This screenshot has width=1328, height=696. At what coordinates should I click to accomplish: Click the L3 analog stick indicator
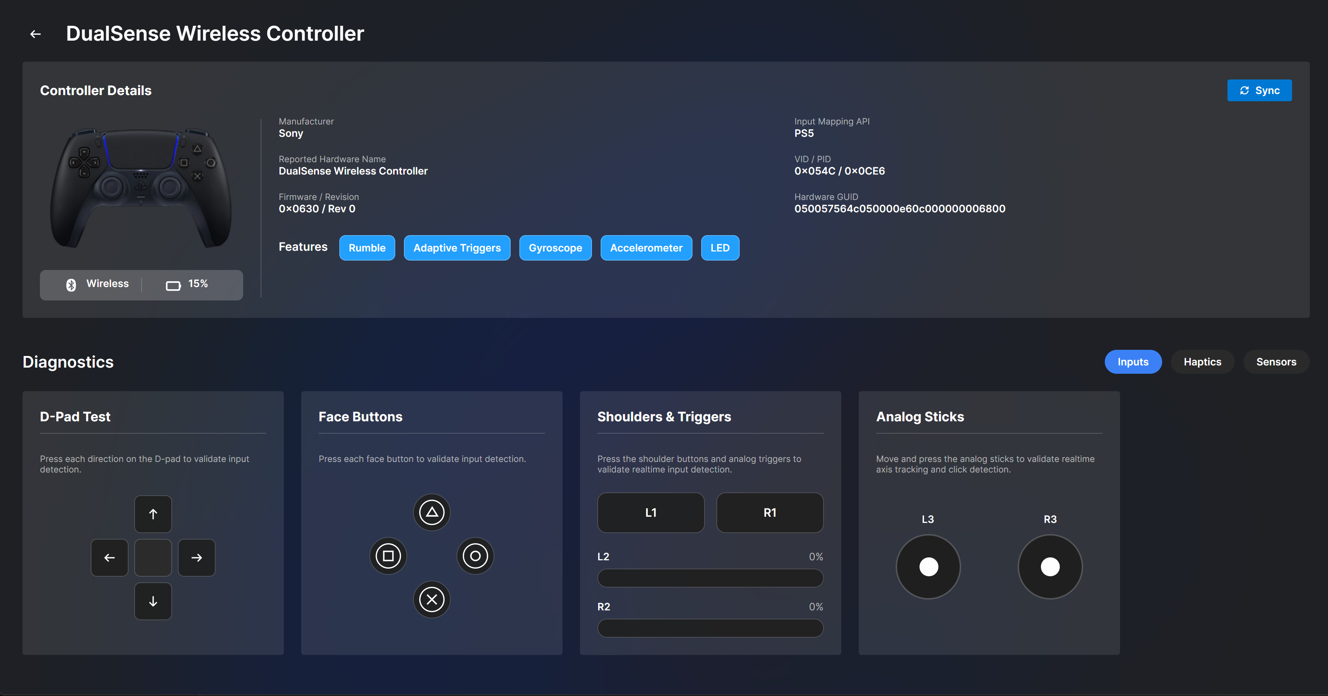coord(928,566)
